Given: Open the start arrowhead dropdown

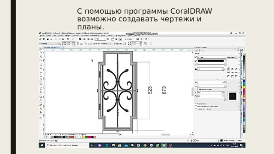Looking at the screenshot, I should pos(225,83).
